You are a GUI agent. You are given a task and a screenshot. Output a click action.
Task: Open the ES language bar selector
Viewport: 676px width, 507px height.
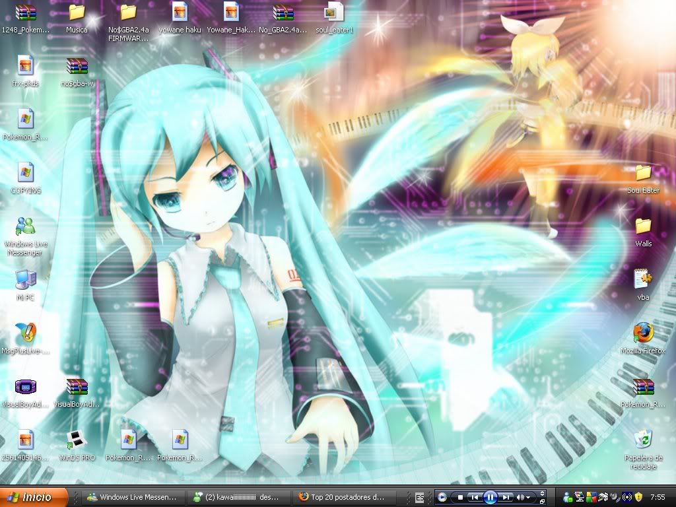click(x=419, y=498)
